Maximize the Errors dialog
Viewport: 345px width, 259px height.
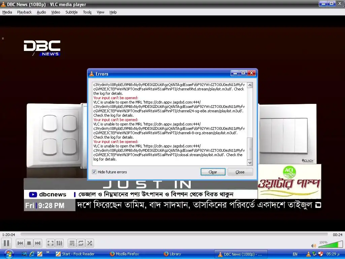point(243,73)
